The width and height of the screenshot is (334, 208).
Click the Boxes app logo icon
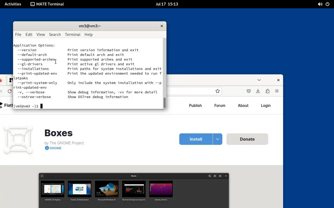click(x=18, y=139)
